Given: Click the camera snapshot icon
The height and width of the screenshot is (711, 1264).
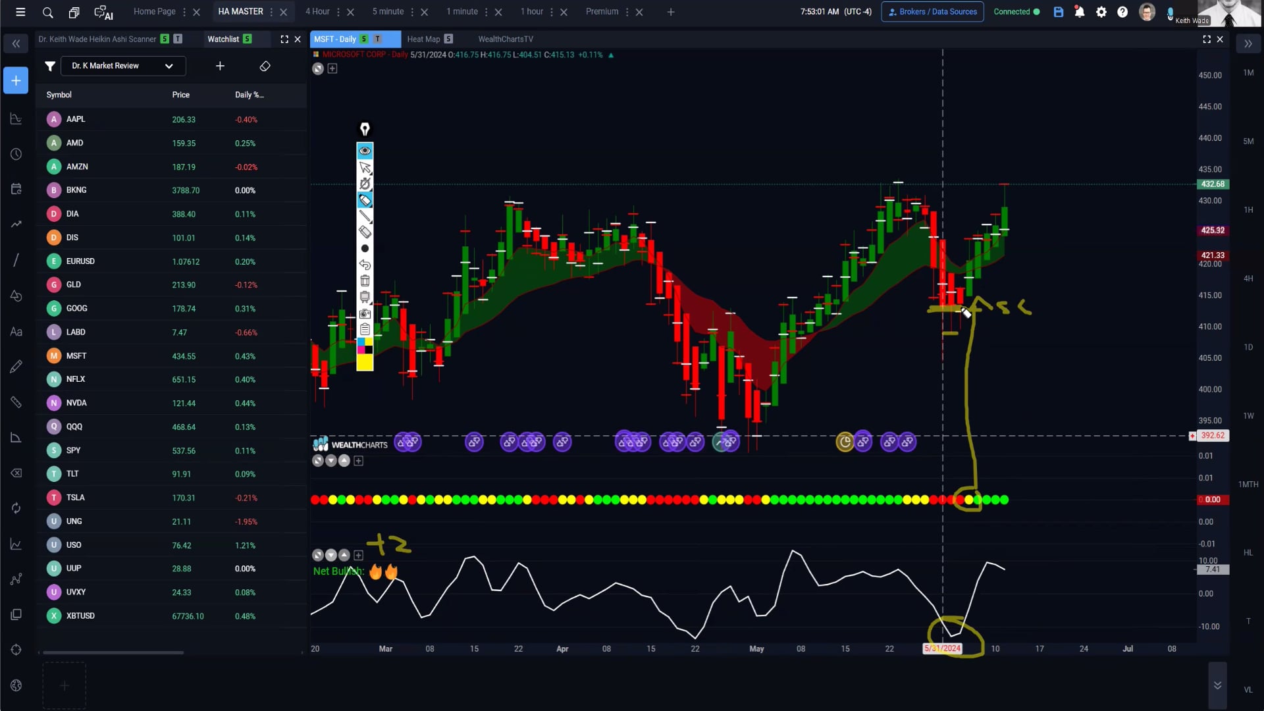Looking at the screenshot, I should 365,313.
